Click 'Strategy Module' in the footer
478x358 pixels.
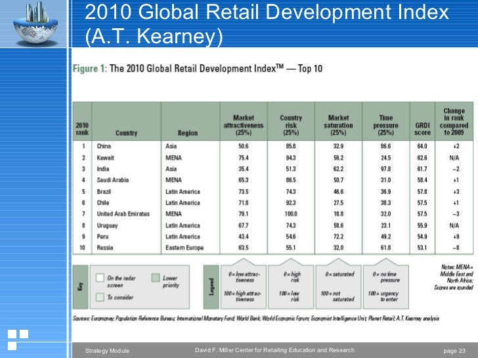coord(107,351)
